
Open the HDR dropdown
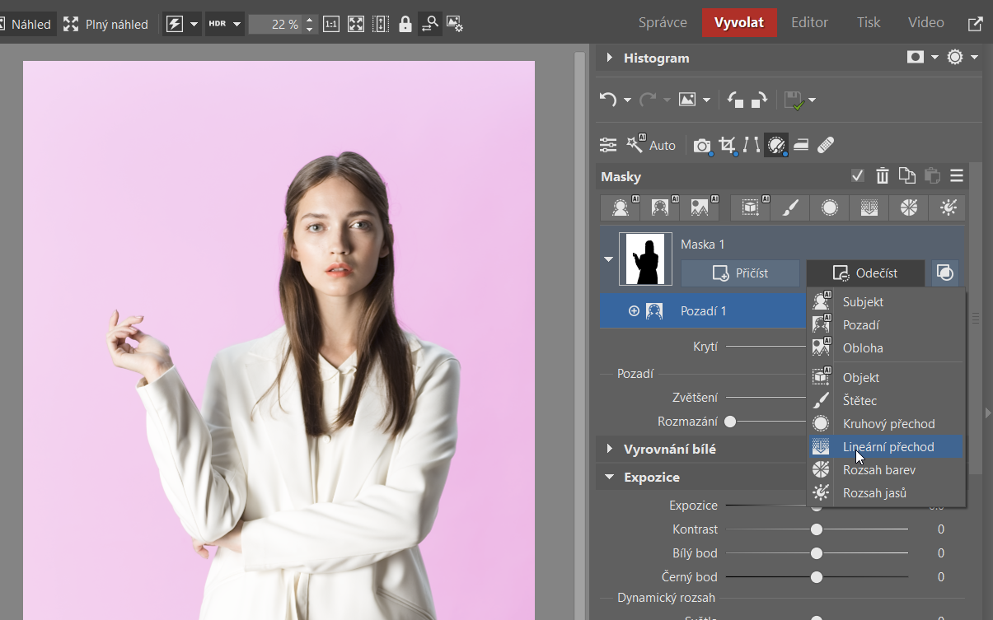point(225,24)
